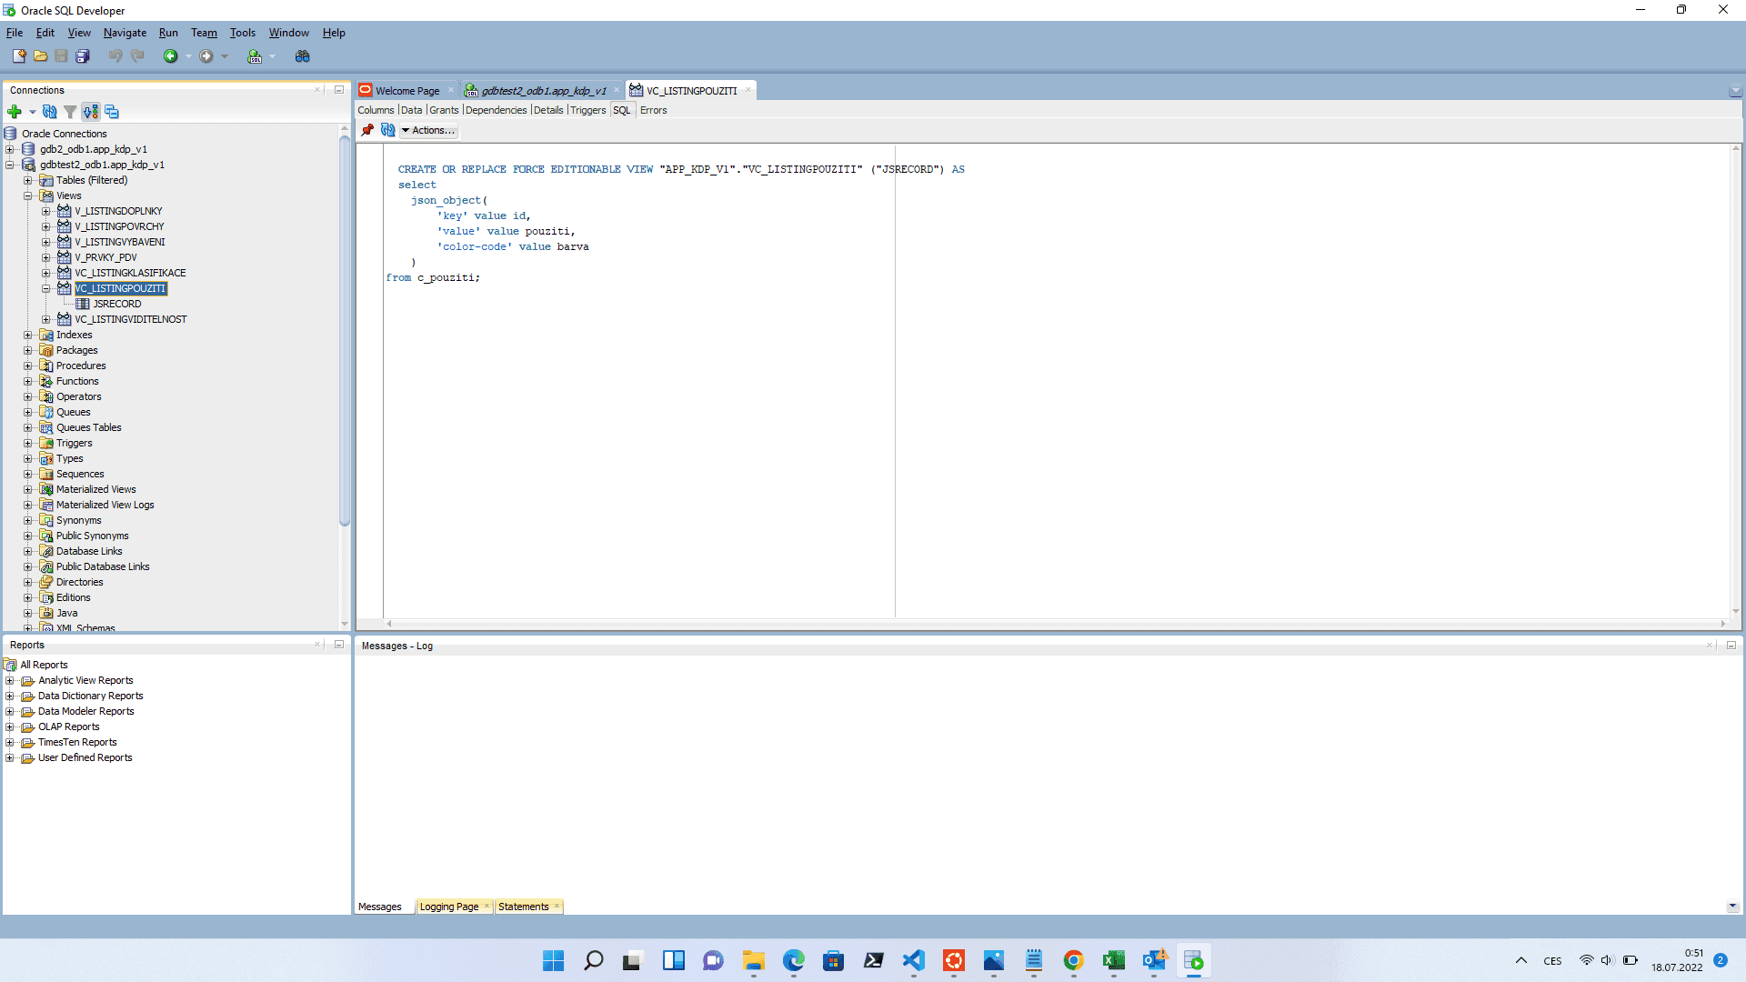Click the Save All icon
Image resolution: width=1746 pixels, height=982 pixels.
(83, 56)
